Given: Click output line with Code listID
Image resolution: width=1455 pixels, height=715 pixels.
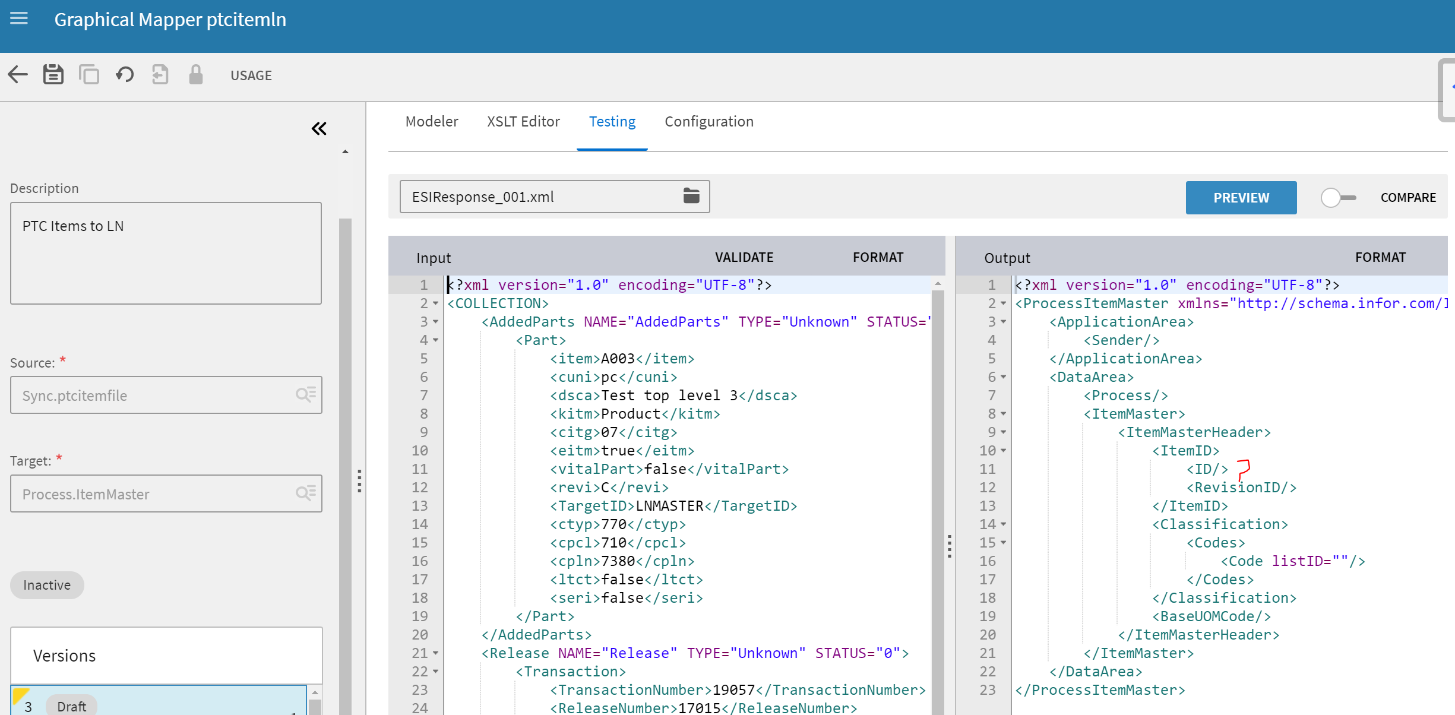Looking at the screenshot, I should coord(1293,561).
